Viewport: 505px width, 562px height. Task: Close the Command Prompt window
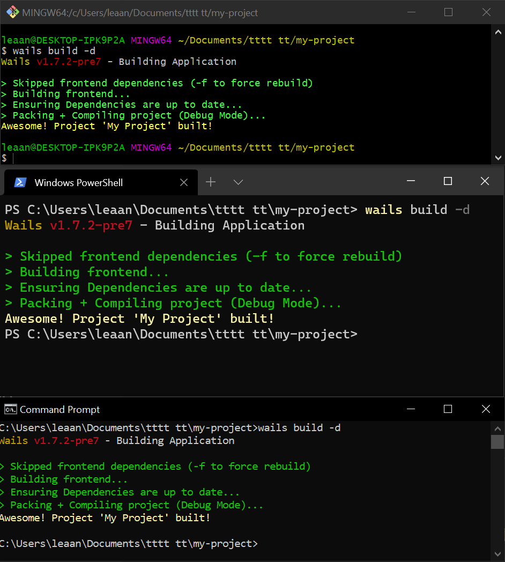tap(486, 409)
